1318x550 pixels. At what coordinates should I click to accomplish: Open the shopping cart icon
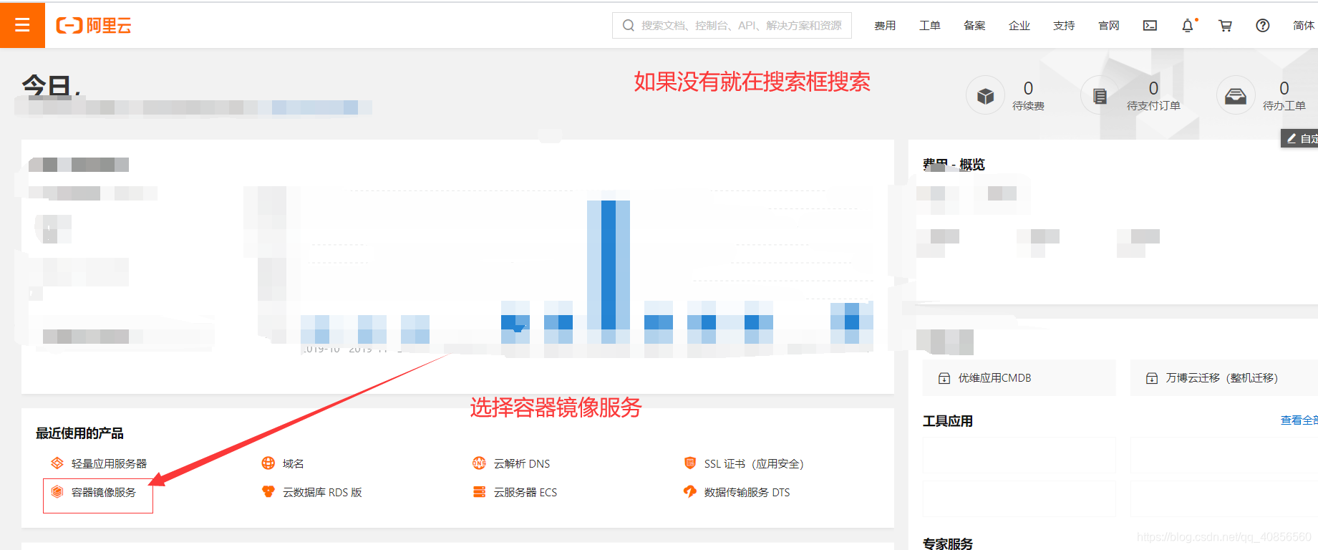[x=1226, y=26]
